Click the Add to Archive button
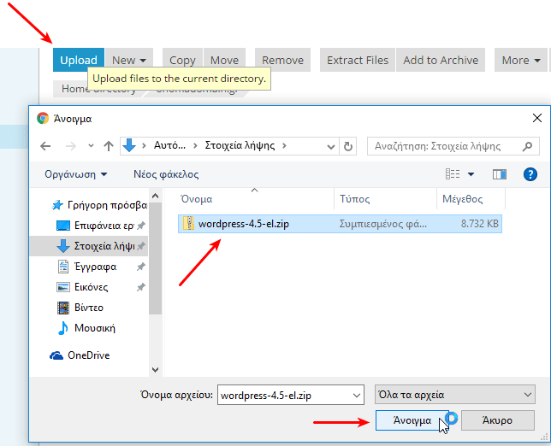551x446 pixels. tap(441, 60)
